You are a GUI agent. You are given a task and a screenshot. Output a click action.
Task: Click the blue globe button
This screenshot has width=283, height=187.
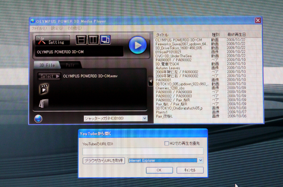tap(38, 119)
